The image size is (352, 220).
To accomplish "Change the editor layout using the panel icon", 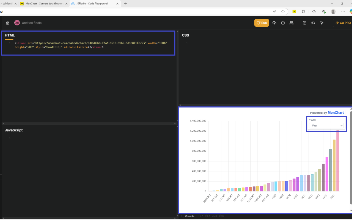I will (x=304, y=23).
